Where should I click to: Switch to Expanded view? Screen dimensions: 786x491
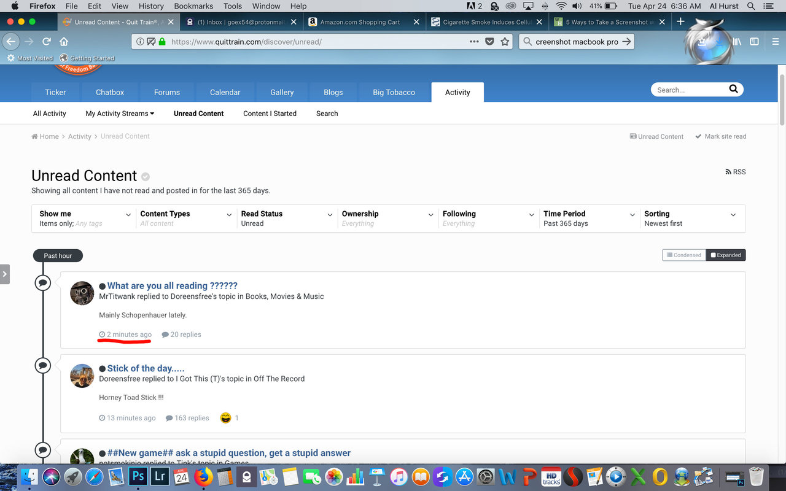pyautogui.click(x=726, y=255)
